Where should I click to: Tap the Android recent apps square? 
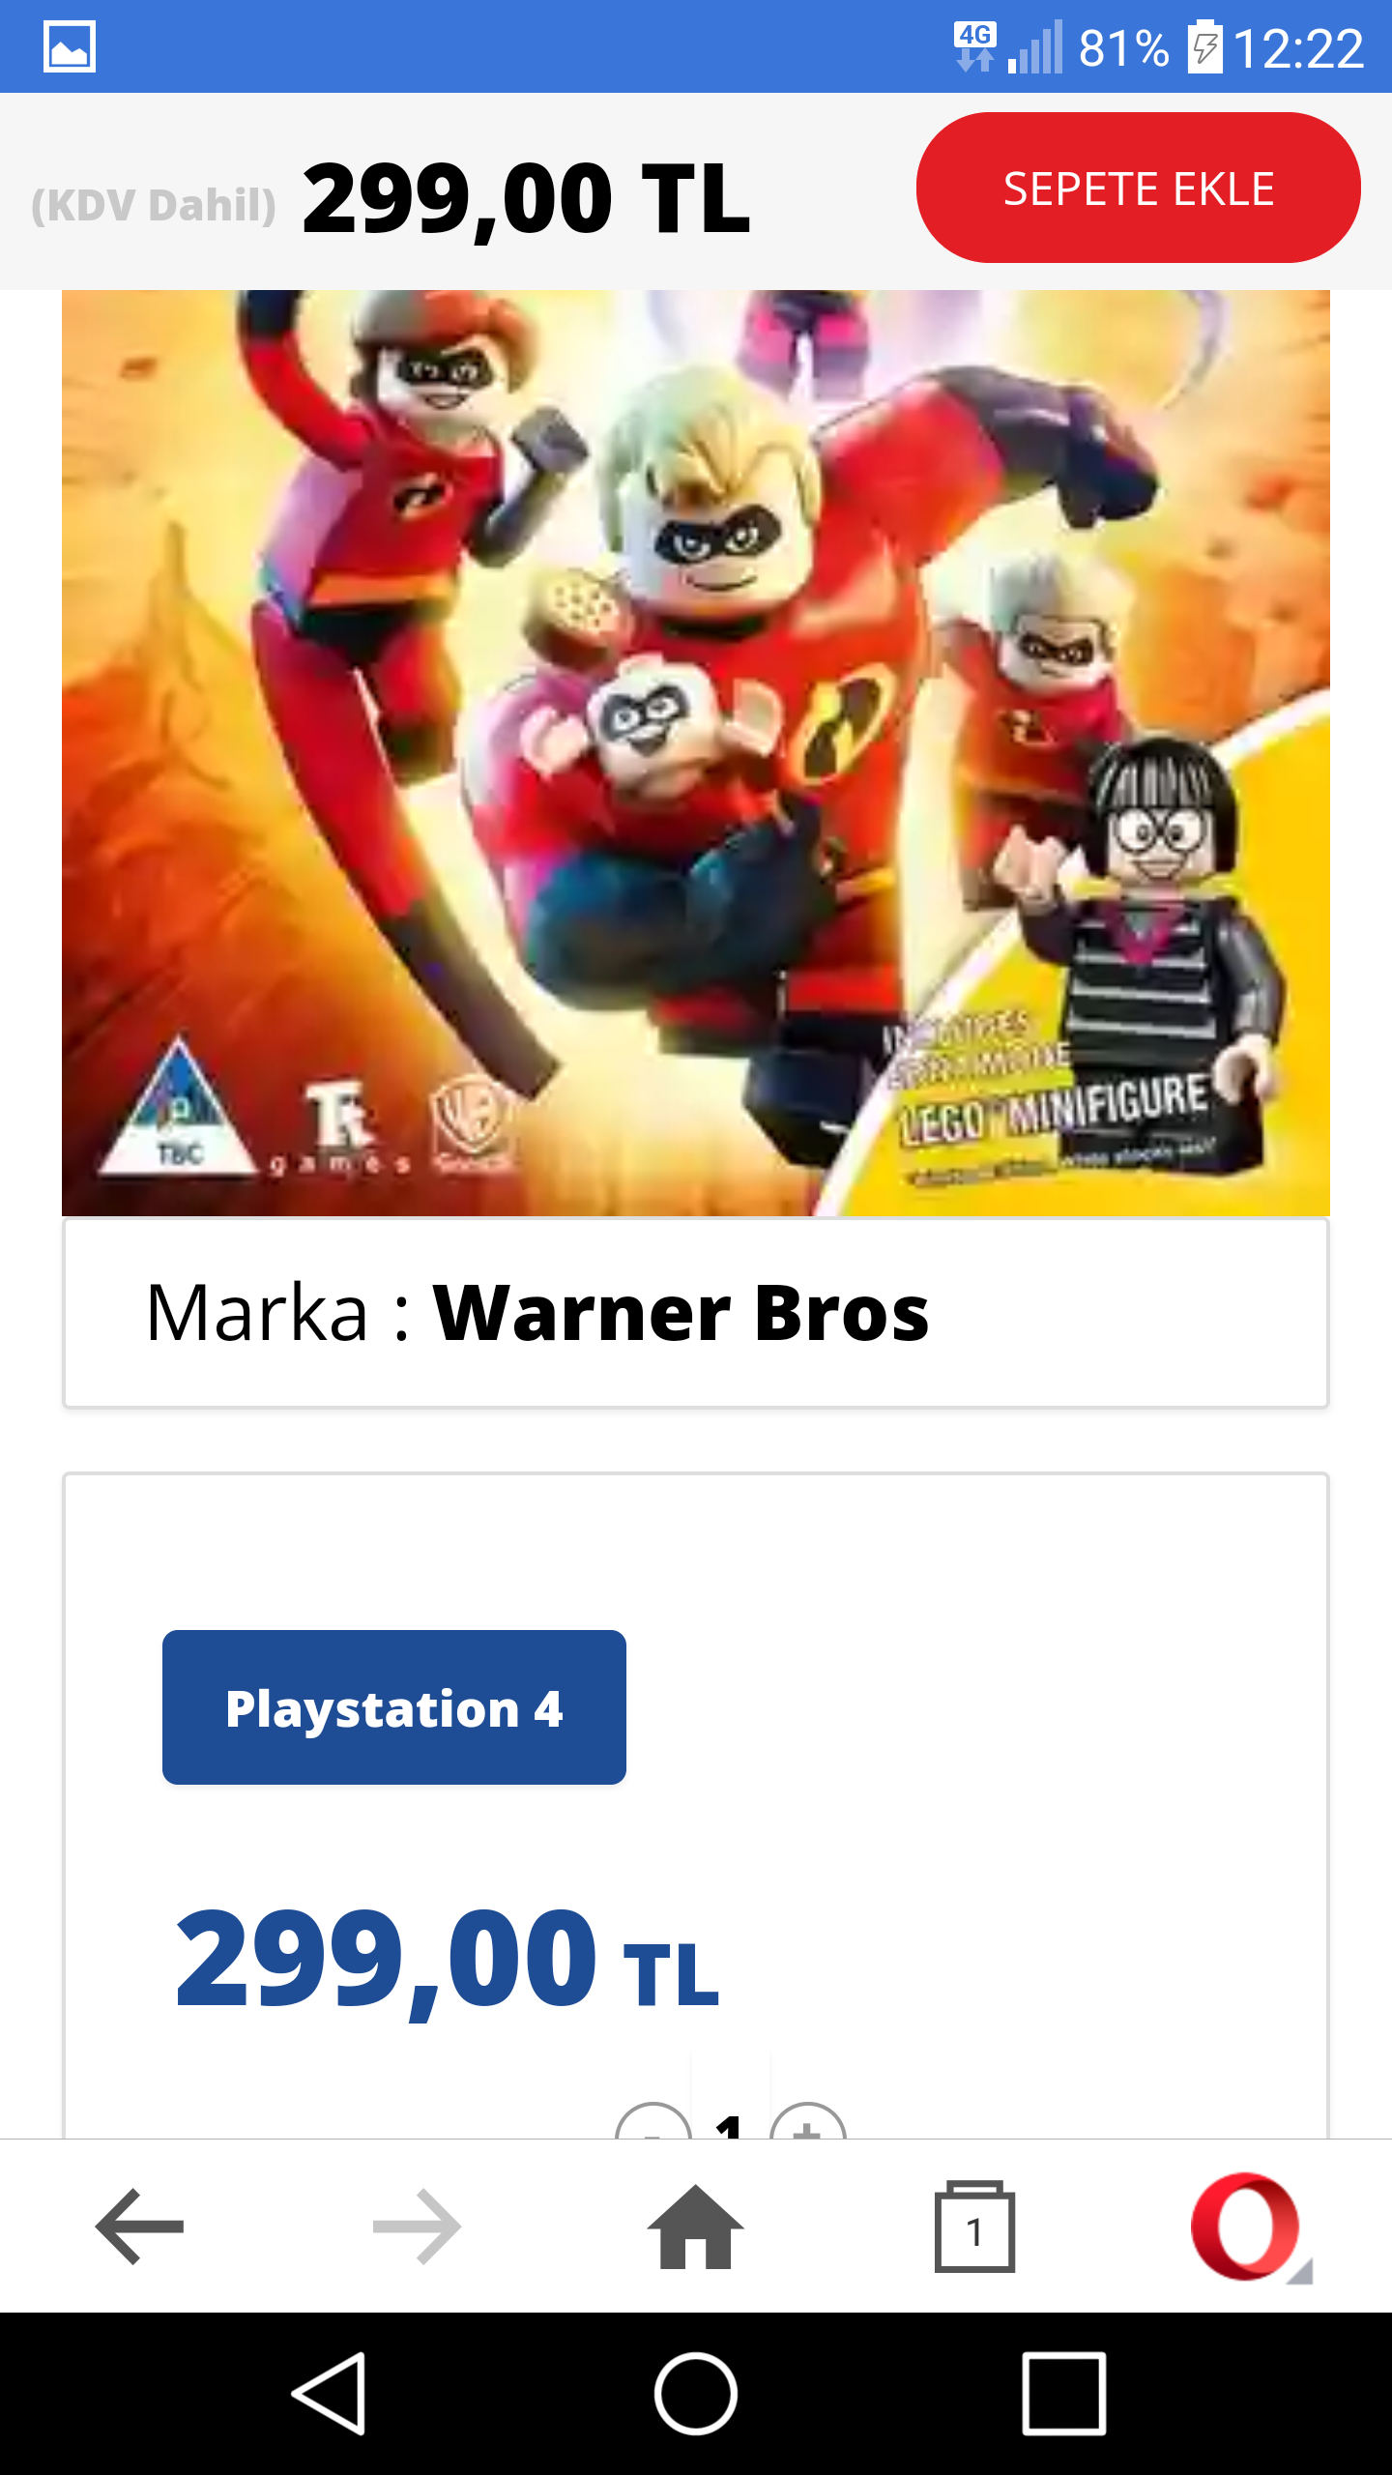[1063, 2393]
